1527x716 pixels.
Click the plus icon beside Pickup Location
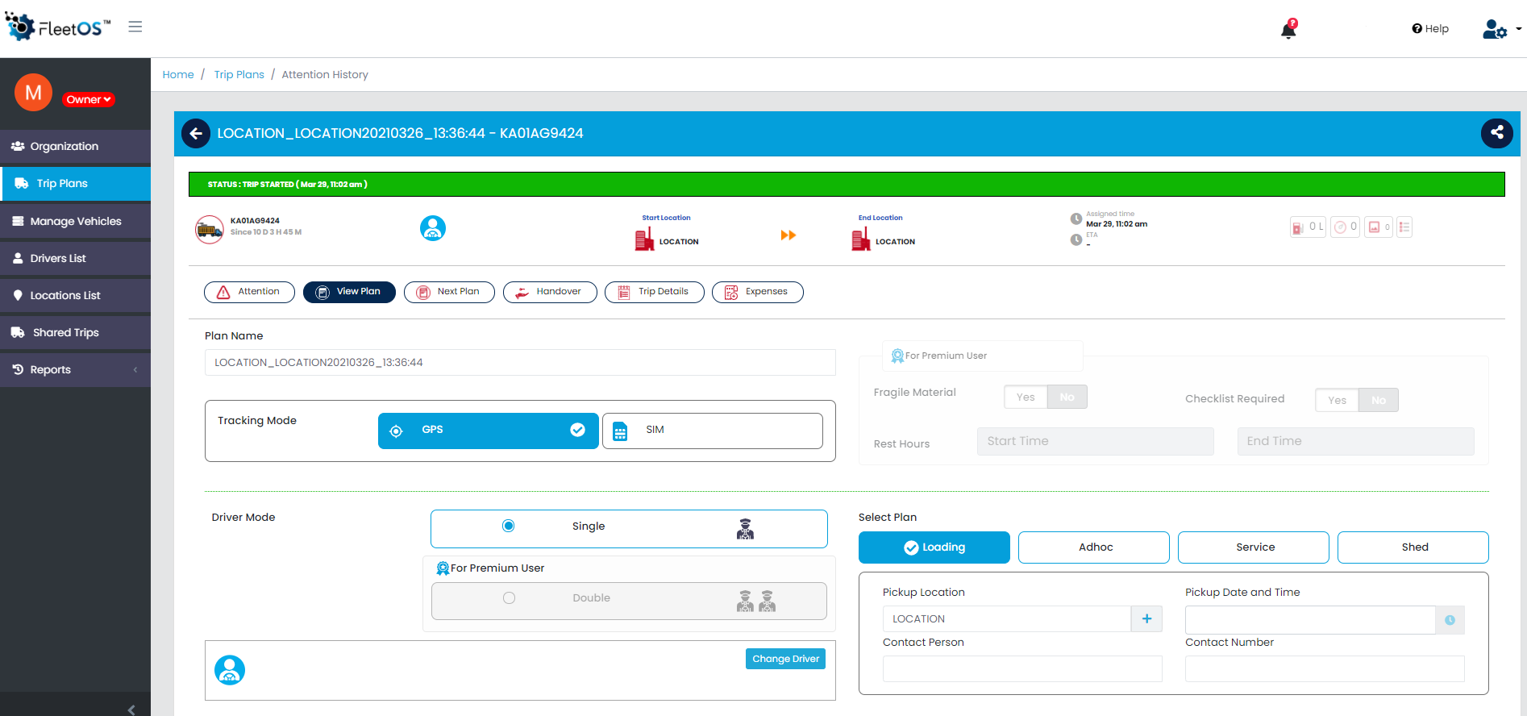pyautogui.click(x=1146, y=618)
